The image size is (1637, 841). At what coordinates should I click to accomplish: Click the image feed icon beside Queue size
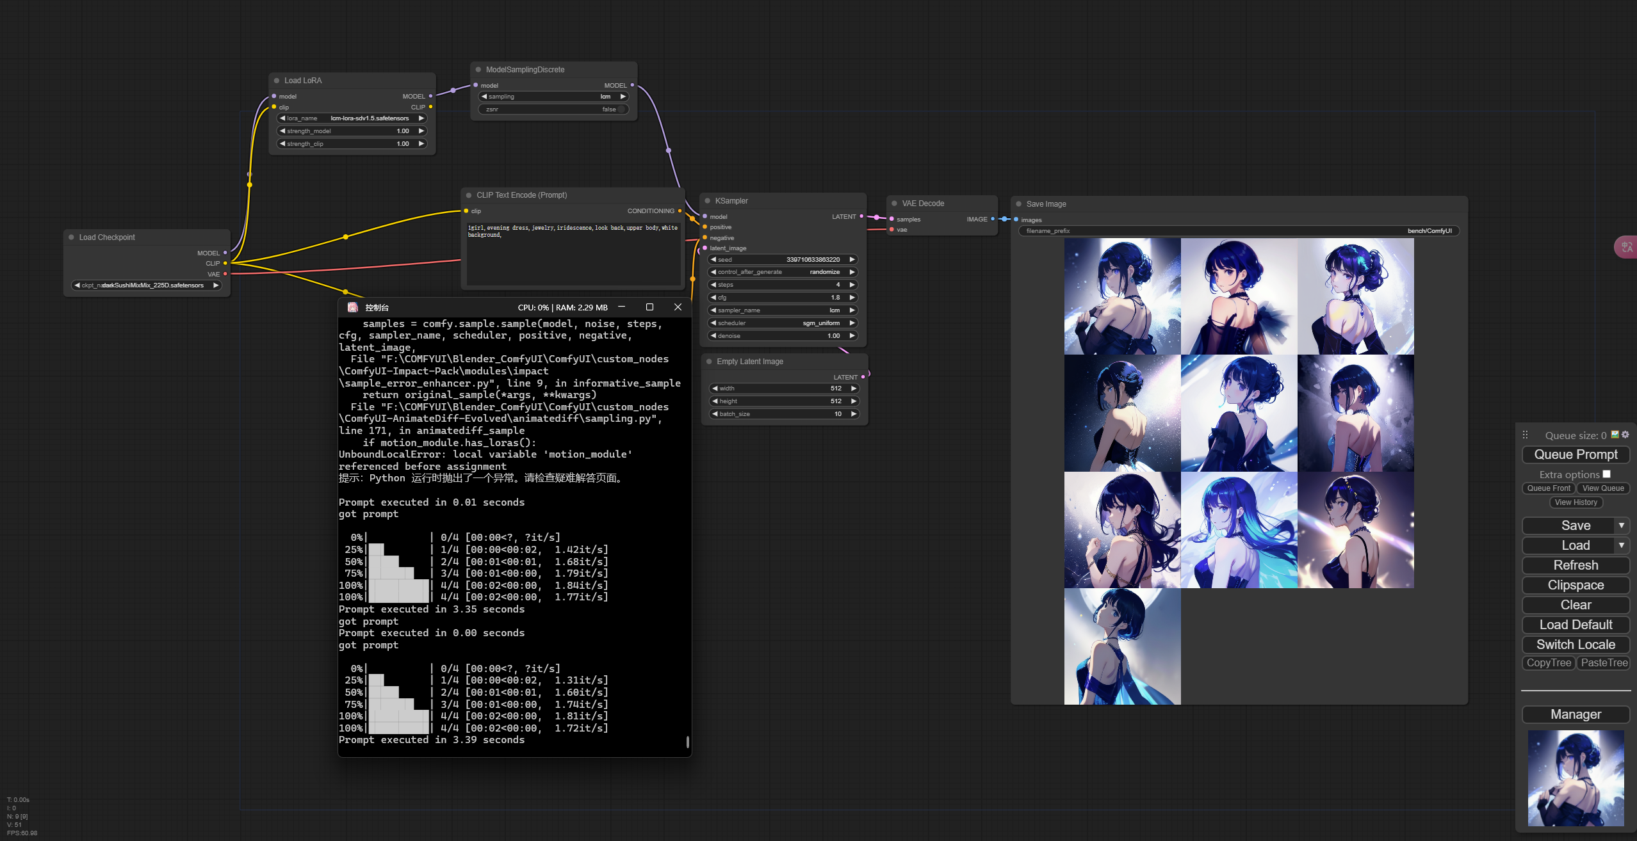tap(1615, 435)
